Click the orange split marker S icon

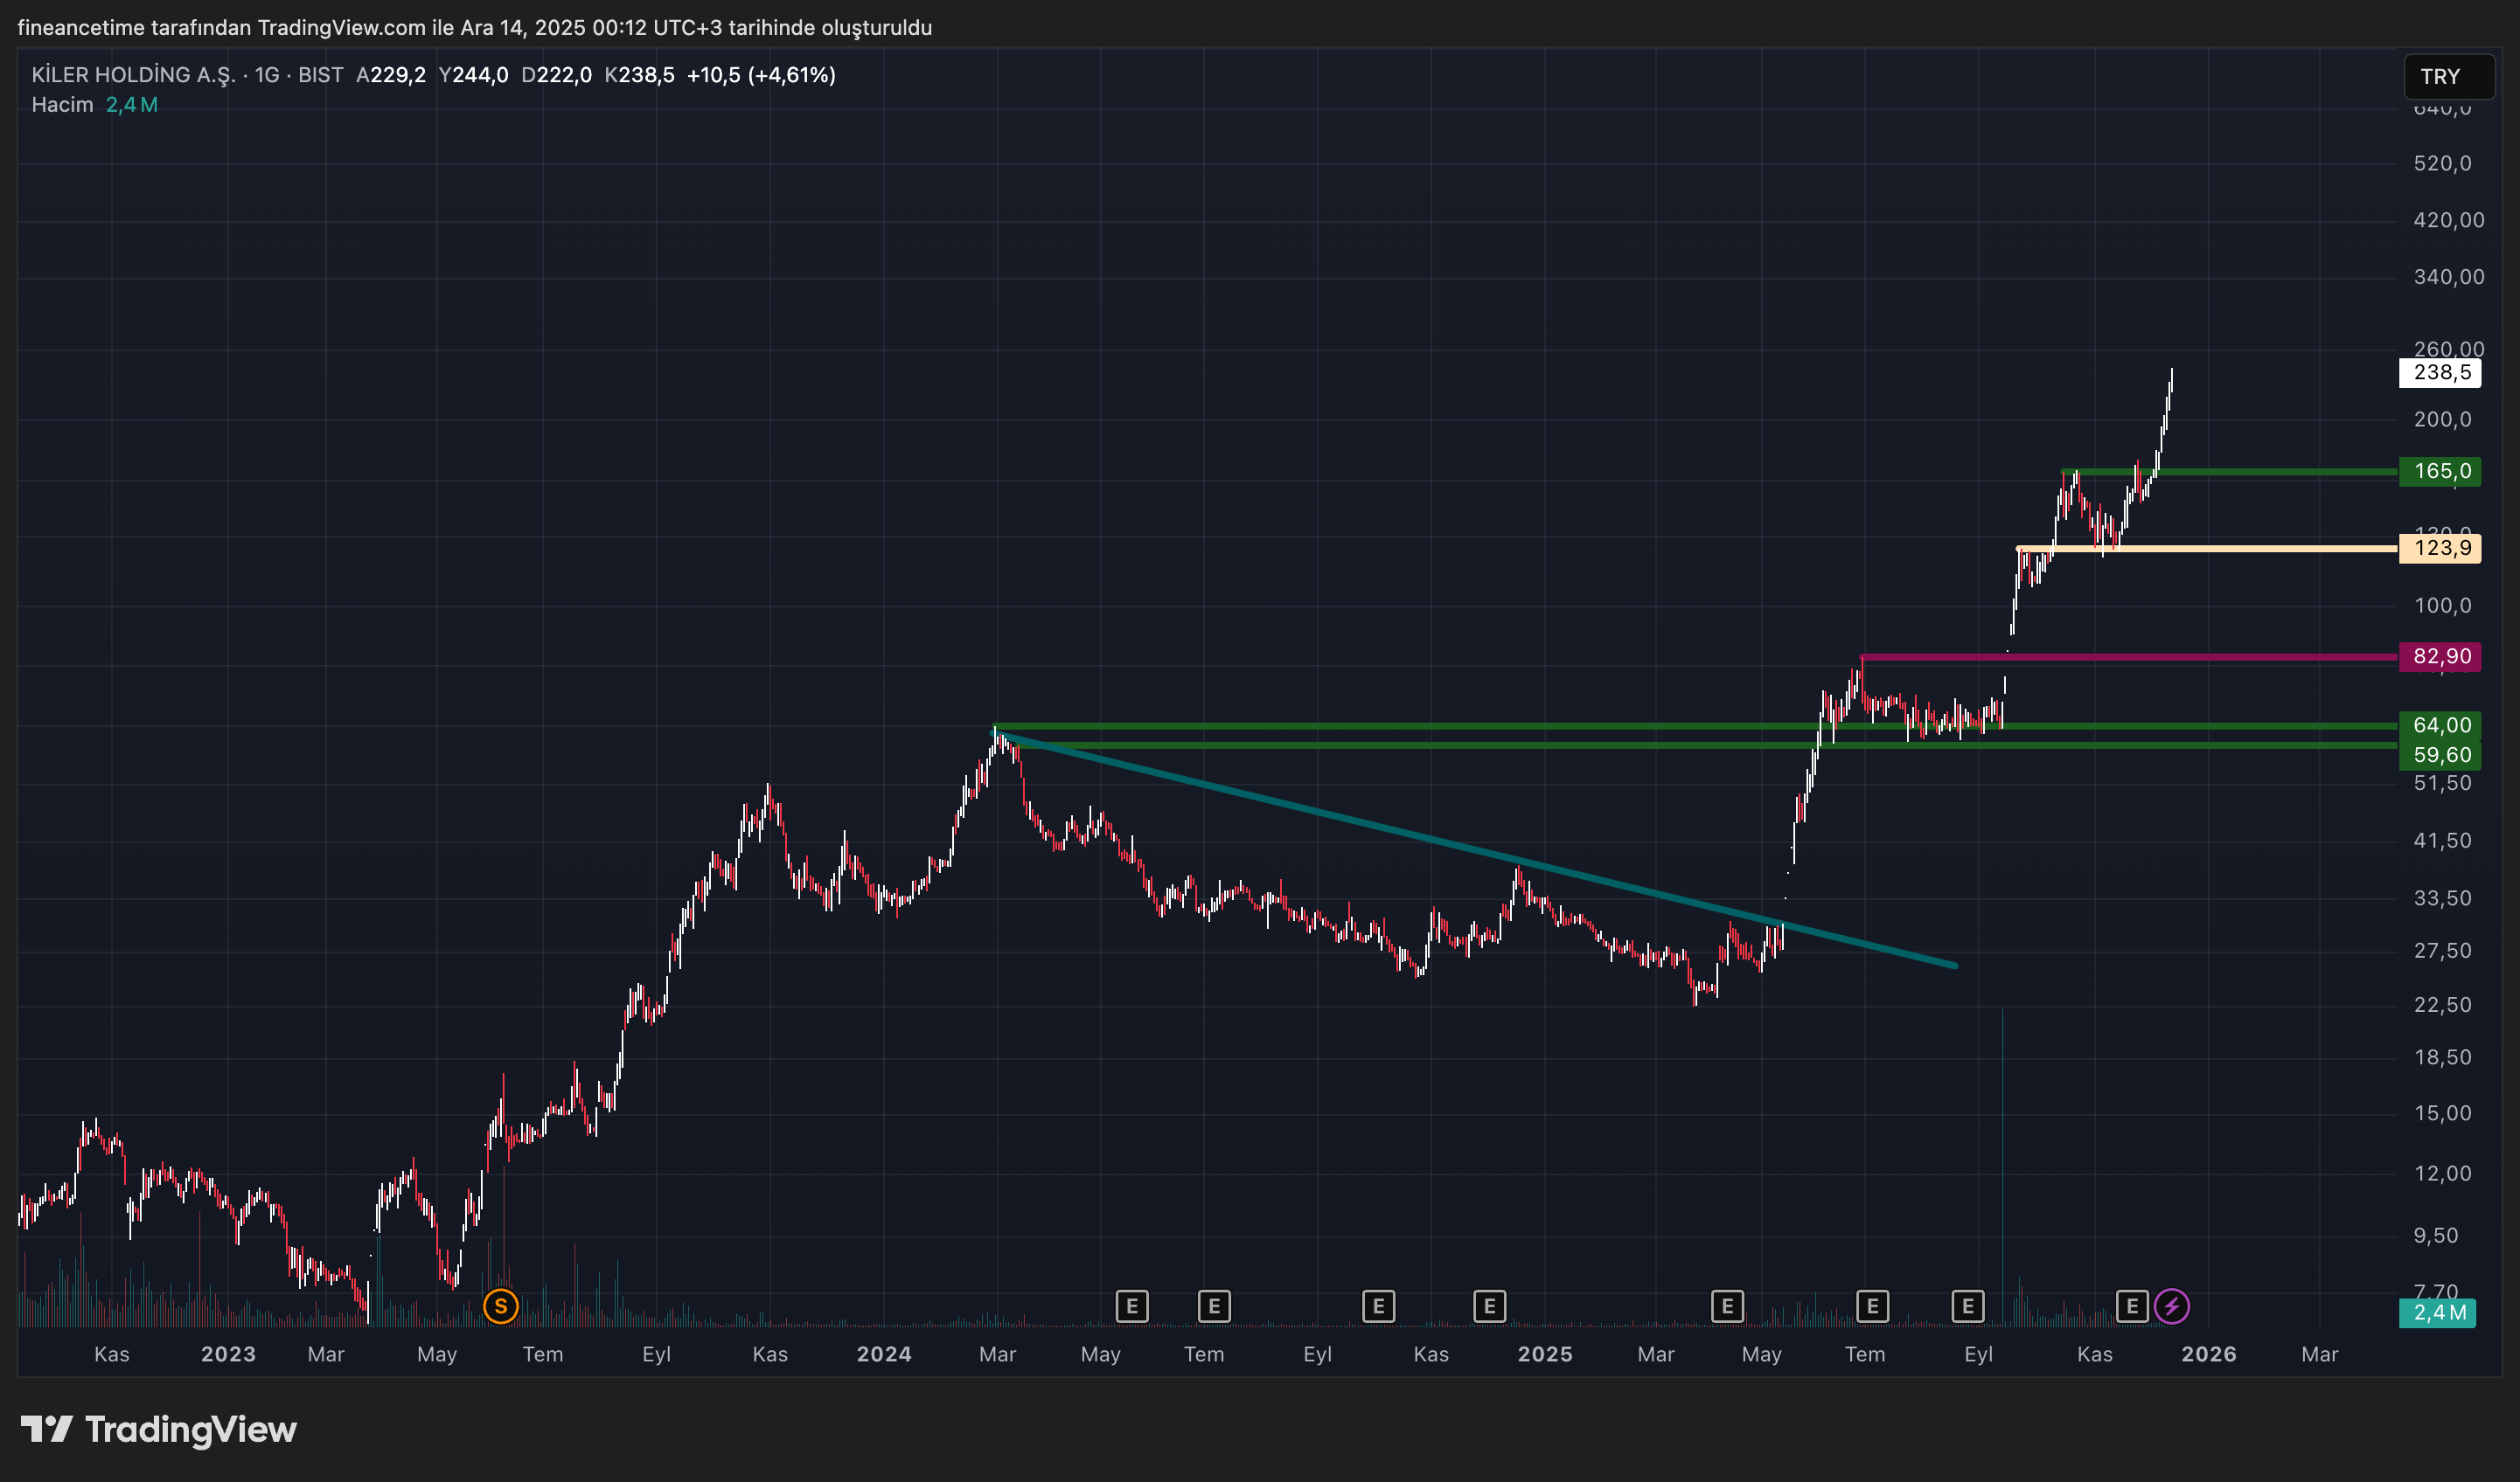[x=500, y=1305]
